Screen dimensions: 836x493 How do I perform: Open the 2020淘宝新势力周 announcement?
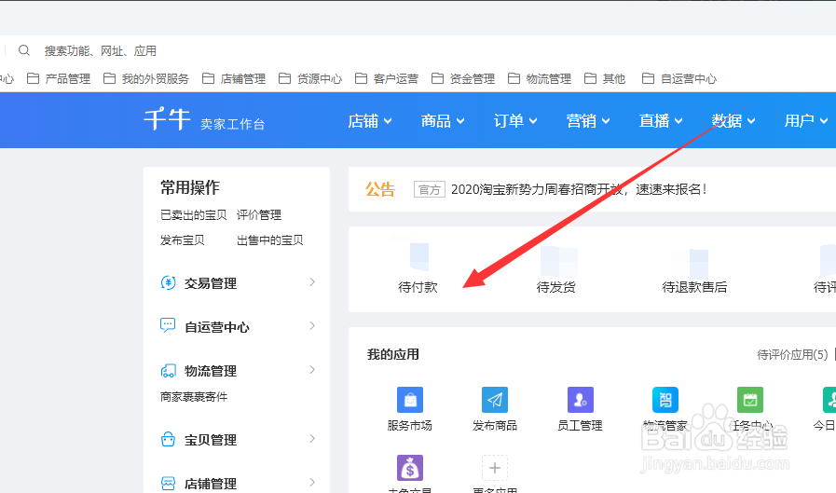[579, 189]
